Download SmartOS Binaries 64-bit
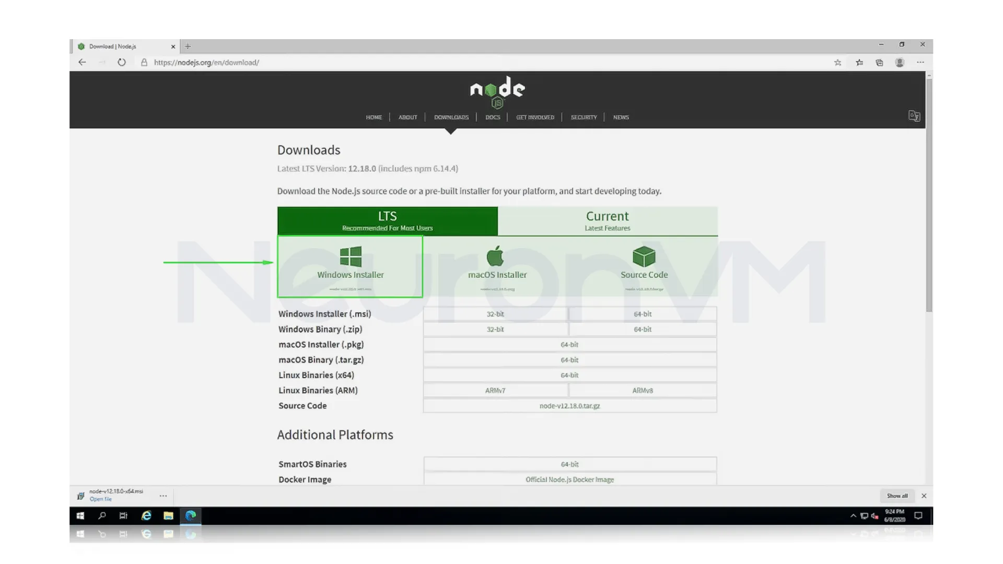The width and height of the screenshot is (1003, 564). click(x=569, y=464)
